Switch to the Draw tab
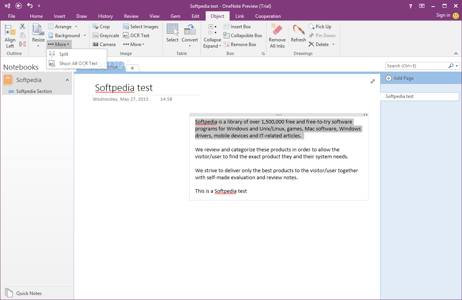Image resolution: width=462 pixels, height=300 pixels. coord(81,16)
